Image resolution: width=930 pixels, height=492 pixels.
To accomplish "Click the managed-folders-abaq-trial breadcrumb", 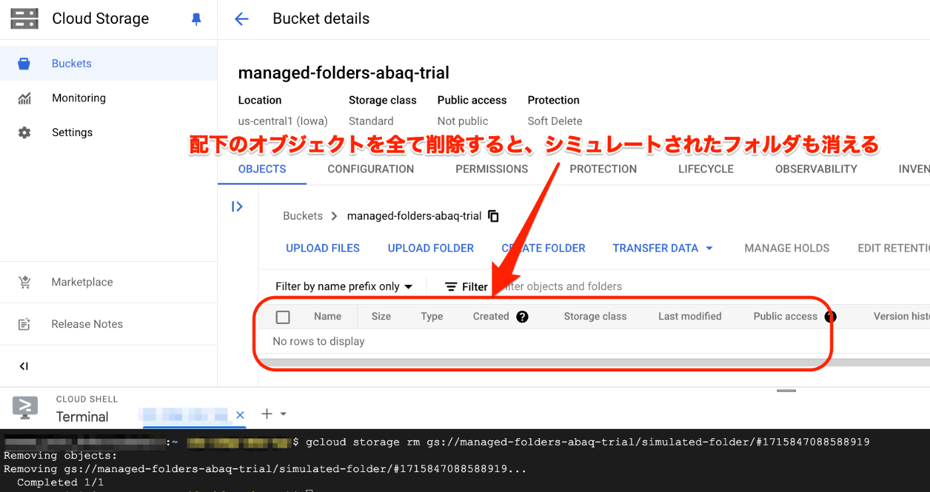I will pyautogui.click(x=414, y=216).
